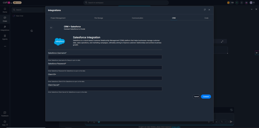This screenshot has width=259, height=128.
Task: Click the Salesforce Password input field
Action: 105,68
